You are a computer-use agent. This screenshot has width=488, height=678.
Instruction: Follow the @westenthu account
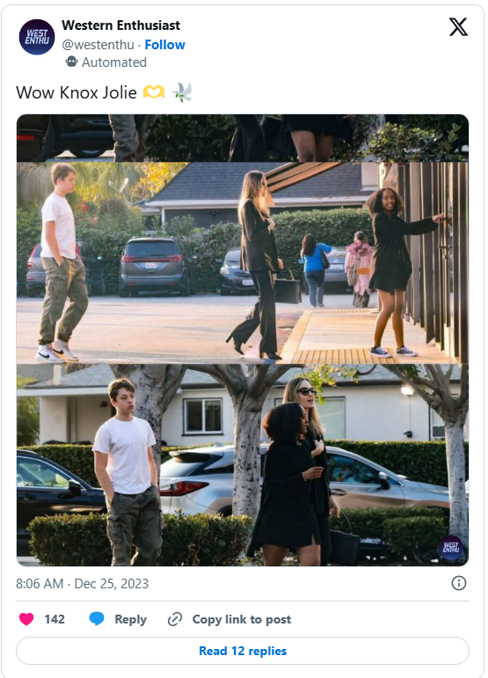click(x=164, y=45)
